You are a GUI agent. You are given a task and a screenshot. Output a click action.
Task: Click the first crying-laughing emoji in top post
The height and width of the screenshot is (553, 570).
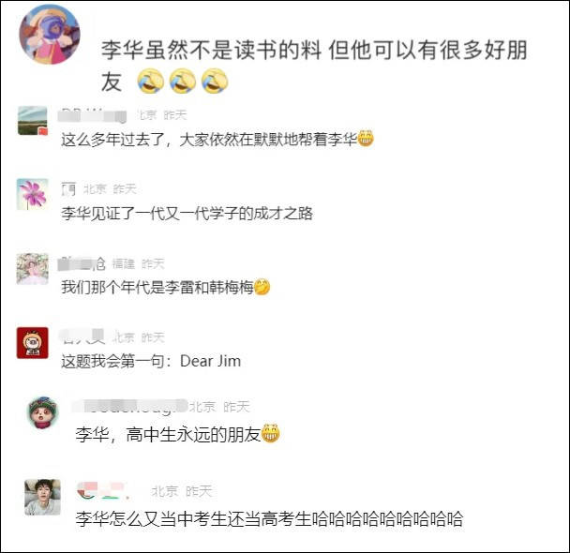click(151, 81)
